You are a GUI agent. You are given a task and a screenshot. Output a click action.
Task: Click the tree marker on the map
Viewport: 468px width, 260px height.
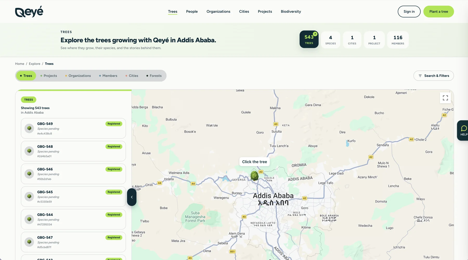(x=255, y=176)
